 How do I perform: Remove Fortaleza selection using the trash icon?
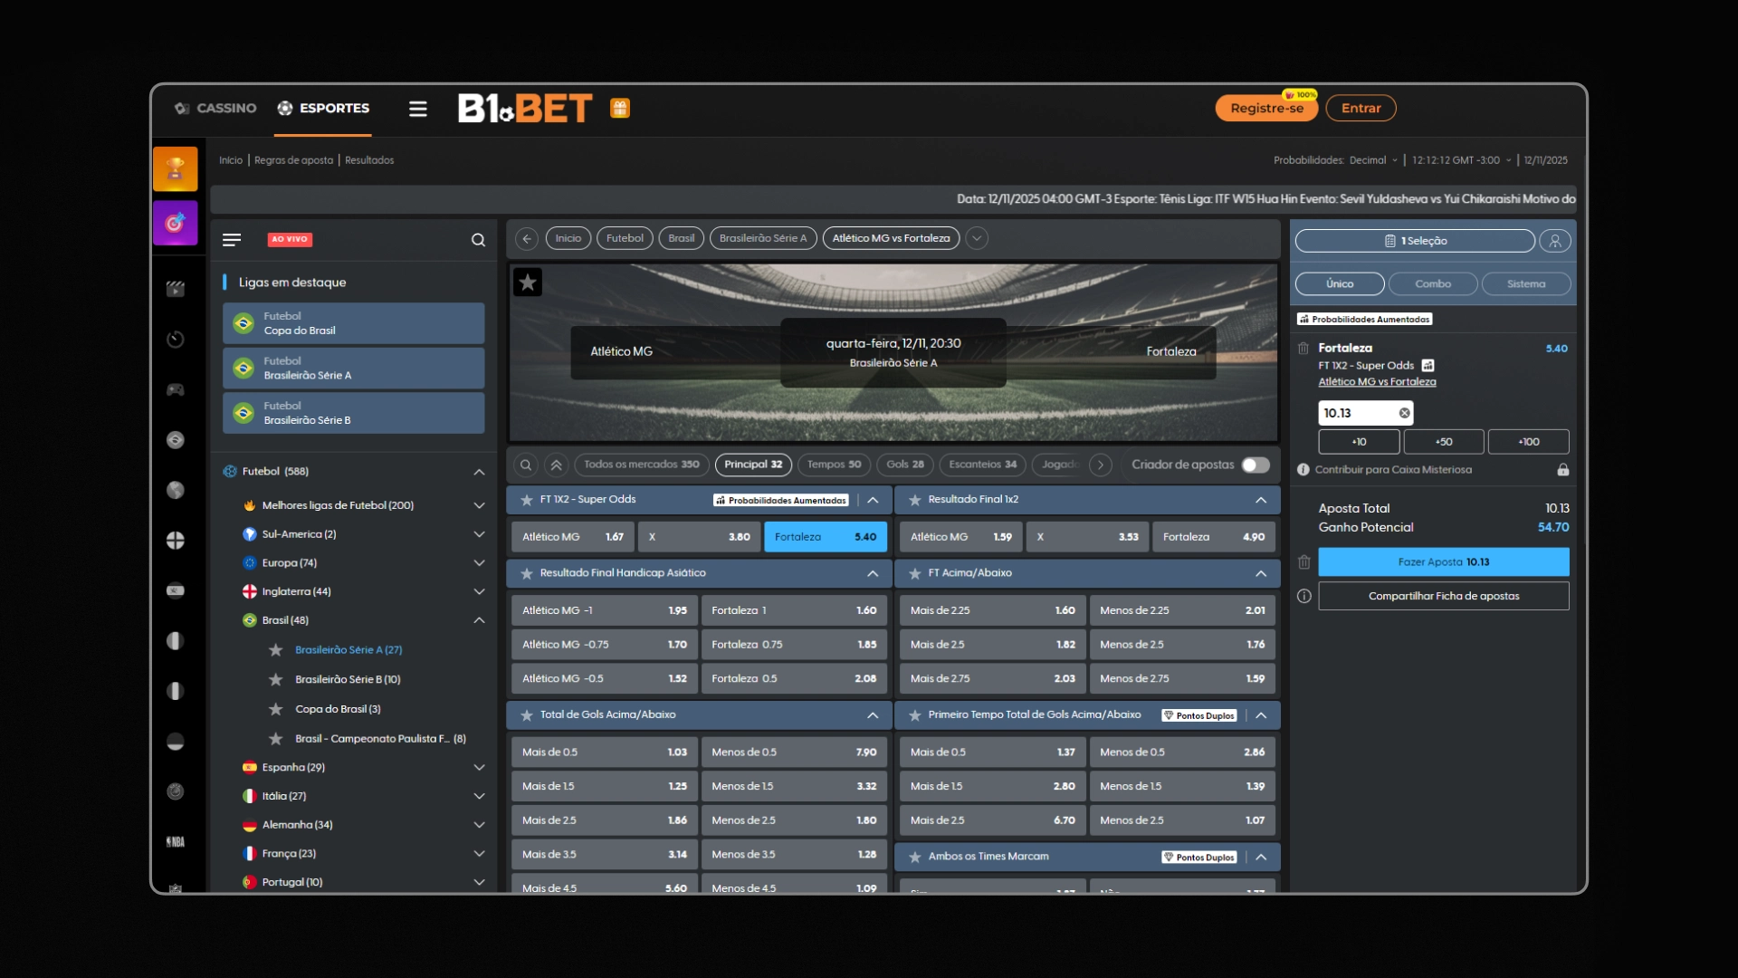point(1304,349)
